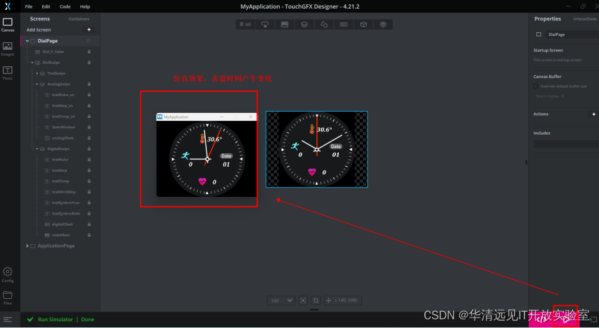Open the bottom-left log menu icon

pyautogui.click(x=7, y=319)
